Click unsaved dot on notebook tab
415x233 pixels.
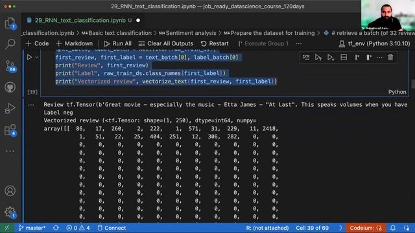(x=138, y=20)
